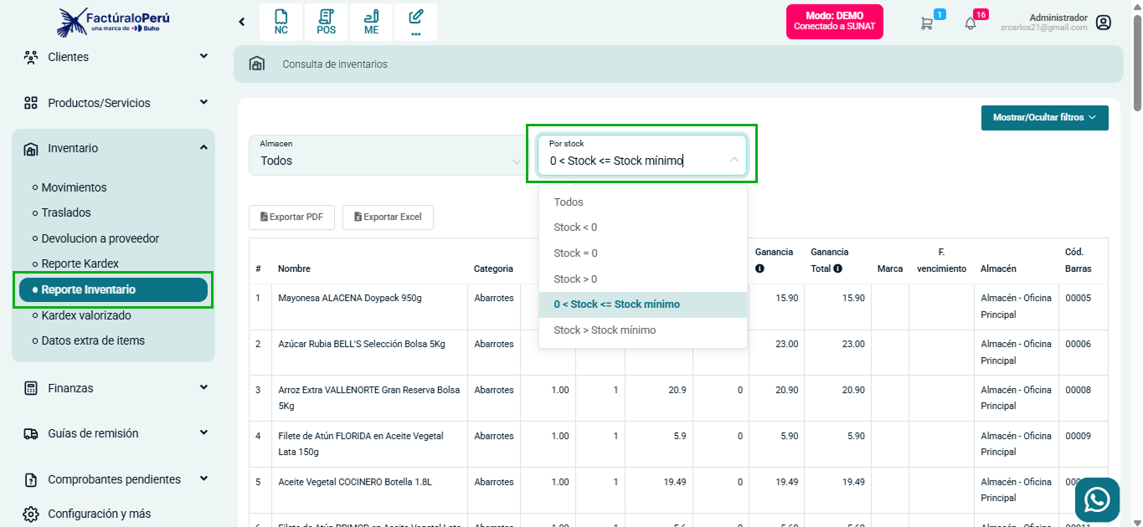
Task: Click the Mostrar/Ocultar filtros control
Action: (1044, 117)
